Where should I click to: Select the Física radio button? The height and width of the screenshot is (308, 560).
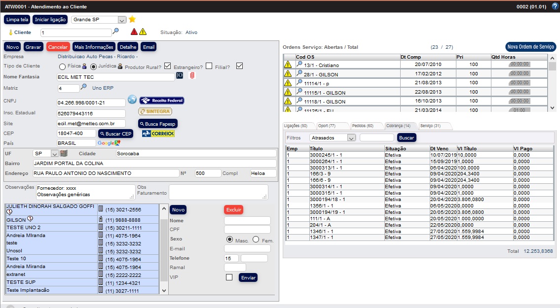tap(63, 67)
